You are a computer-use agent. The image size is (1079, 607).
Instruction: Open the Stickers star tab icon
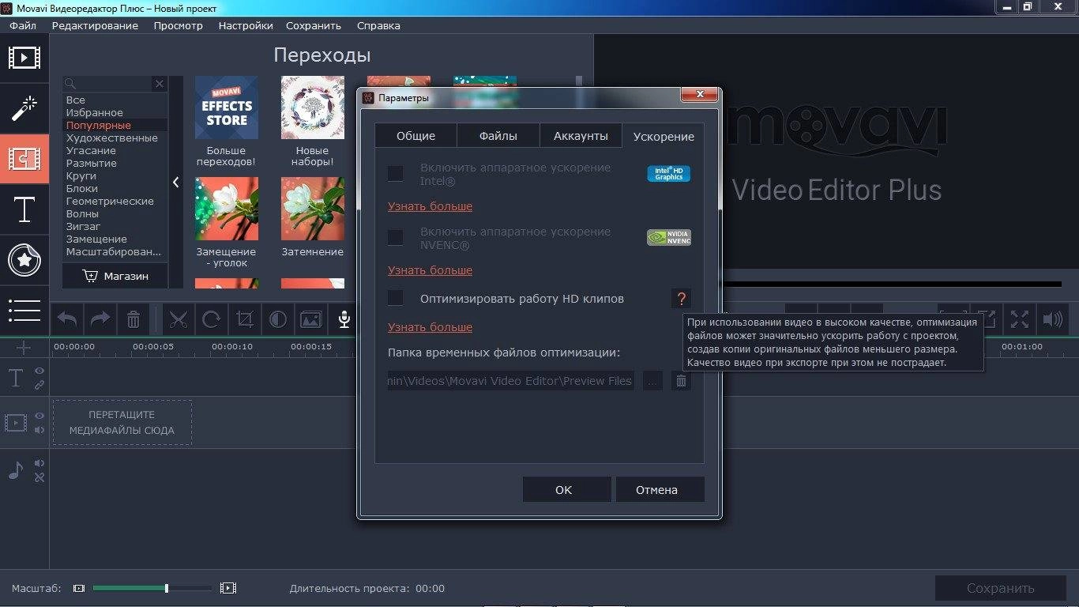point(24,260)
